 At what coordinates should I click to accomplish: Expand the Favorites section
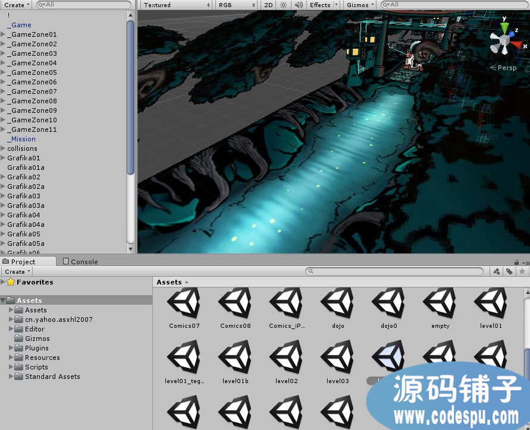coord(3,282)
